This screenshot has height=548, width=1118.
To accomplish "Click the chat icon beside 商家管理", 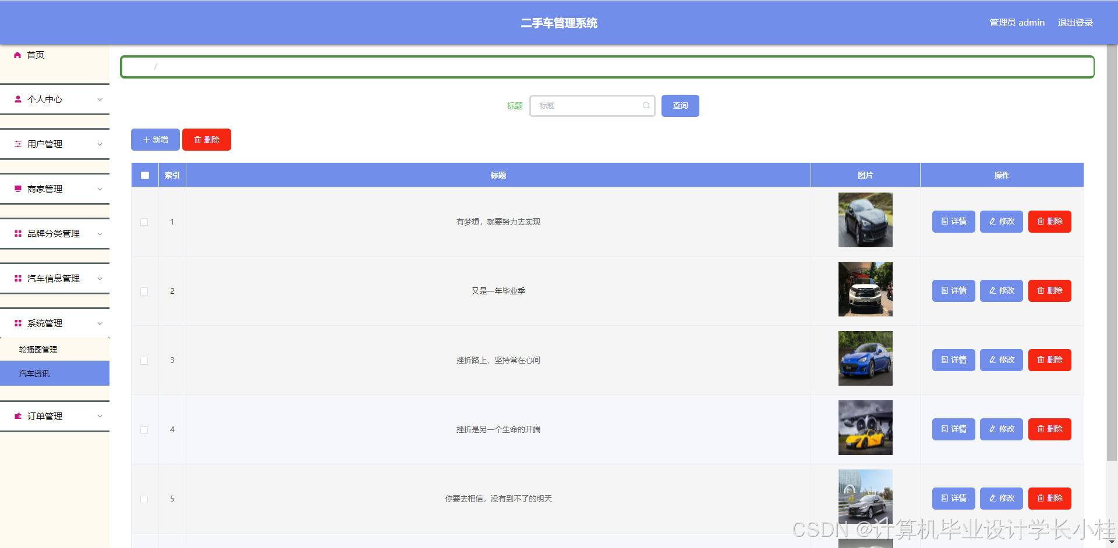I will pos(17,188).
